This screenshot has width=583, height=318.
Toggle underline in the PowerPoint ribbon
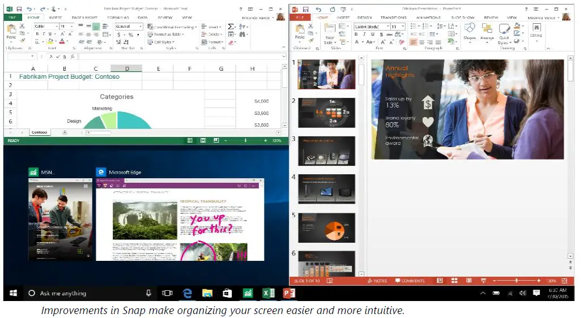pos(373,34)
